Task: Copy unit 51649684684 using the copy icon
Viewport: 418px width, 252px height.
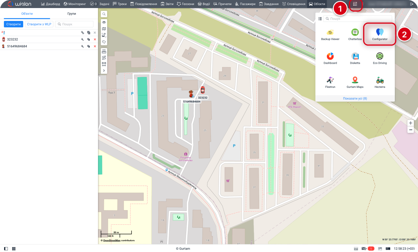Action: (88, 46)
